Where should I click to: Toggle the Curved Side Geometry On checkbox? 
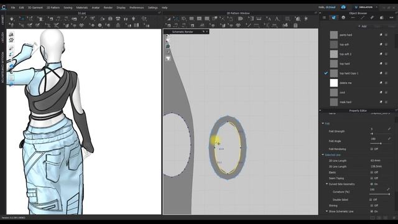[372, 184]
